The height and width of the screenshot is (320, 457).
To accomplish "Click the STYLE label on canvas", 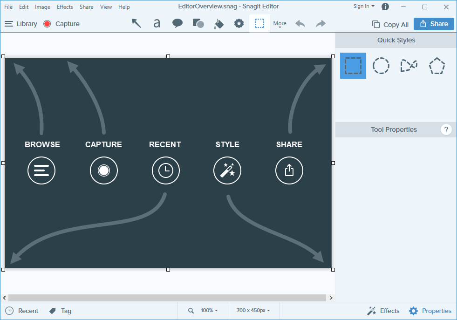I will click(227, 144).
